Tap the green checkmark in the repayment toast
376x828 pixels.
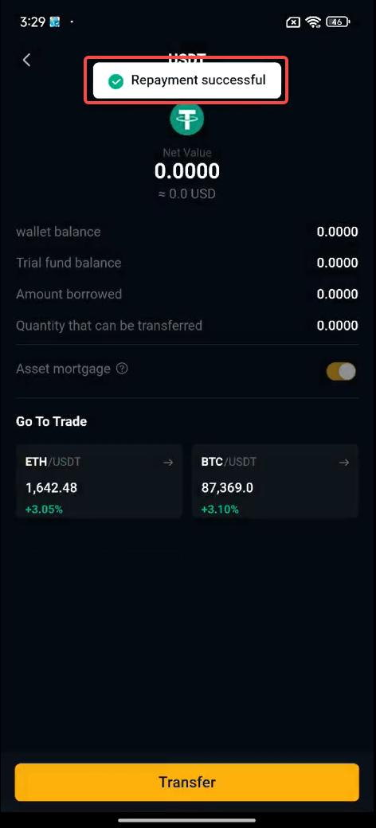click(116, 81)
